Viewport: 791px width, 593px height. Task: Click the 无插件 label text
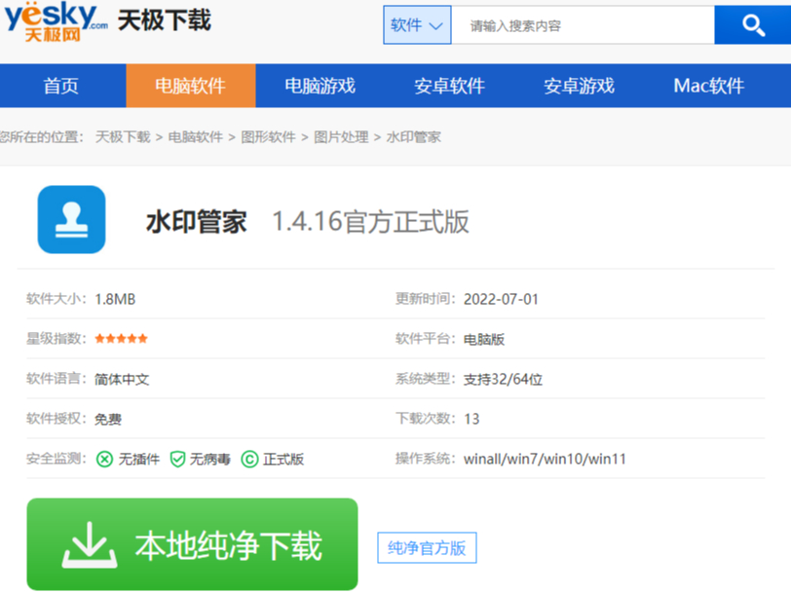point(139,460)
